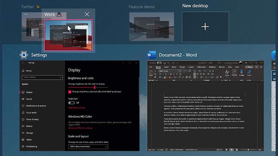
Task: Toggle the Night light switch
Action: point(71,103)
